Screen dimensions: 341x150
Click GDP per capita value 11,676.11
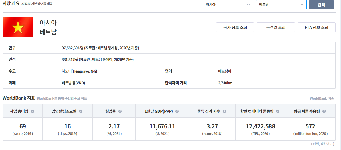tap(162, 126)
